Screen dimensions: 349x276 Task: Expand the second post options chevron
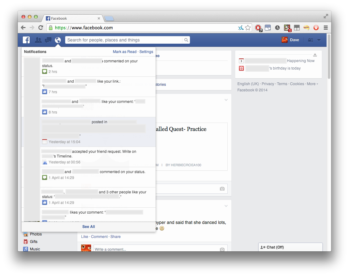[x=226, y=206]
